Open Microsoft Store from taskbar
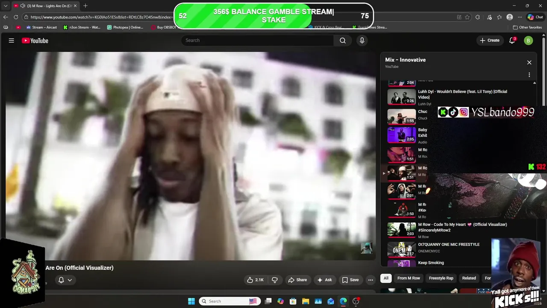 pyautogui.click(x=293, y=301)
